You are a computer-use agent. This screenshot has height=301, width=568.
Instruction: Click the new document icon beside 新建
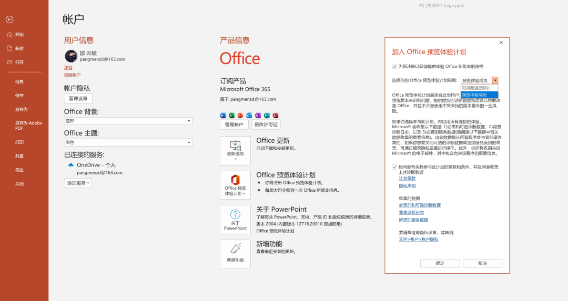coord(10,48)
